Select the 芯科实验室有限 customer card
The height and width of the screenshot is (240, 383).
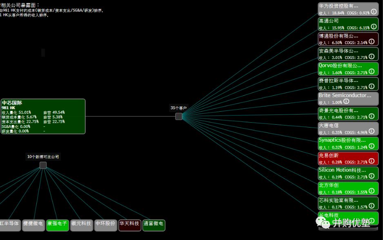point(348,203)
